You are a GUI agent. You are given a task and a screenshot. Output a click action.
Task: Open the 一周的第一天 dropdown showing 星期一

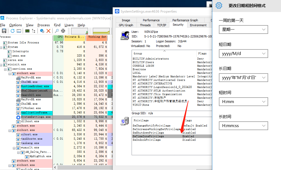tap(243, 30)
